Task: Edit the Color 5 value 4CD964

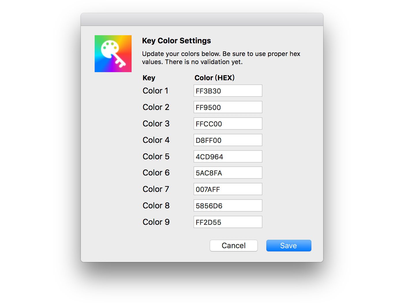Action: point(228,156)
